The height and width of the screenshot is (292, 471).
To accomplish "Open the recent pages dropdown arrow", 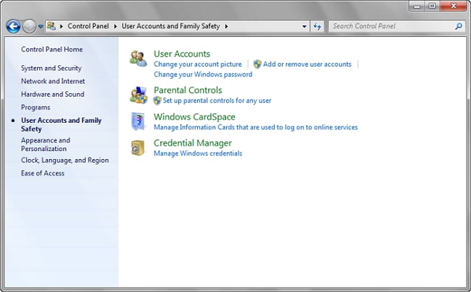I will [40, 26].
